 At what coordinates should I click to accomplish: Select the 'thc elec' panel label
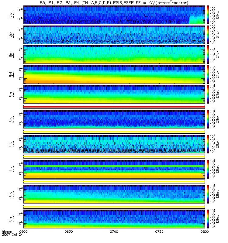[x=12, y=55]
